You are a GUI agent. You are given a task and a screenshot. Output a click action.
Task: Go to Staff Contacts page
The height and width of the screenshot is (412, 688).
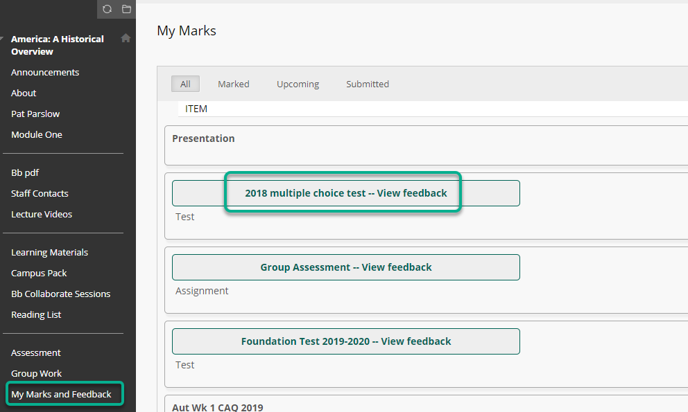[x=40, y=193]
